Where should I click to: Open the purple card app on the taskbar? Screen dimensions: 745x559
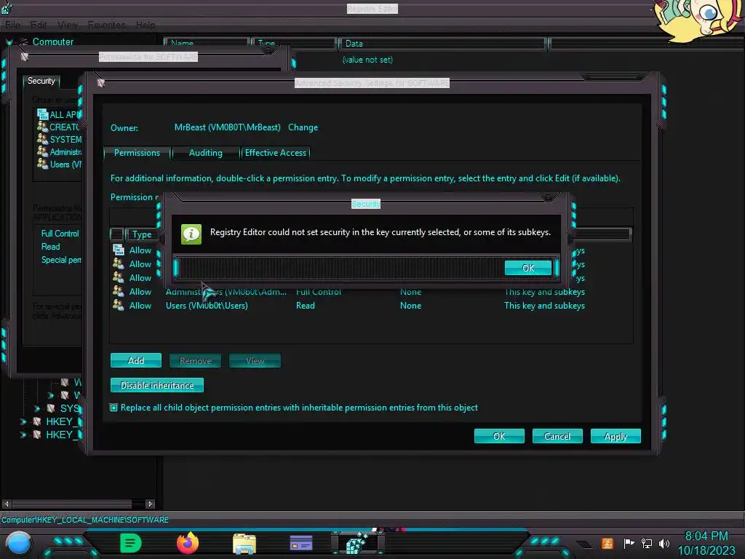click(301, 543)
